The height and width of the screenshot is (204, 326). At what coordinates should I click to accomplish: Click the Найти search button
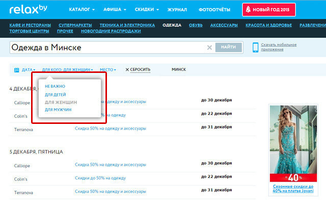229,47
